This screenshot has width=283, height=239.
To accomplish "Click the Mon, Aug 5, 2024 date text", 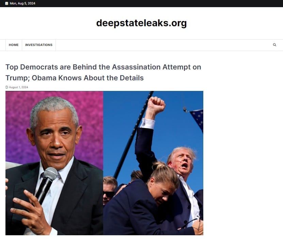I will 22,3.
